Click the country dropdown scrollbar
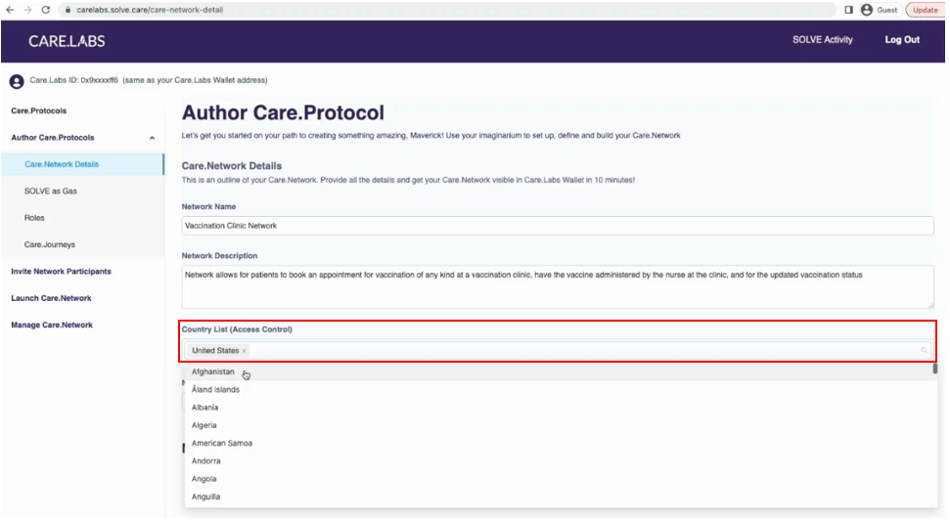950x521 pixels. (934, 369)
